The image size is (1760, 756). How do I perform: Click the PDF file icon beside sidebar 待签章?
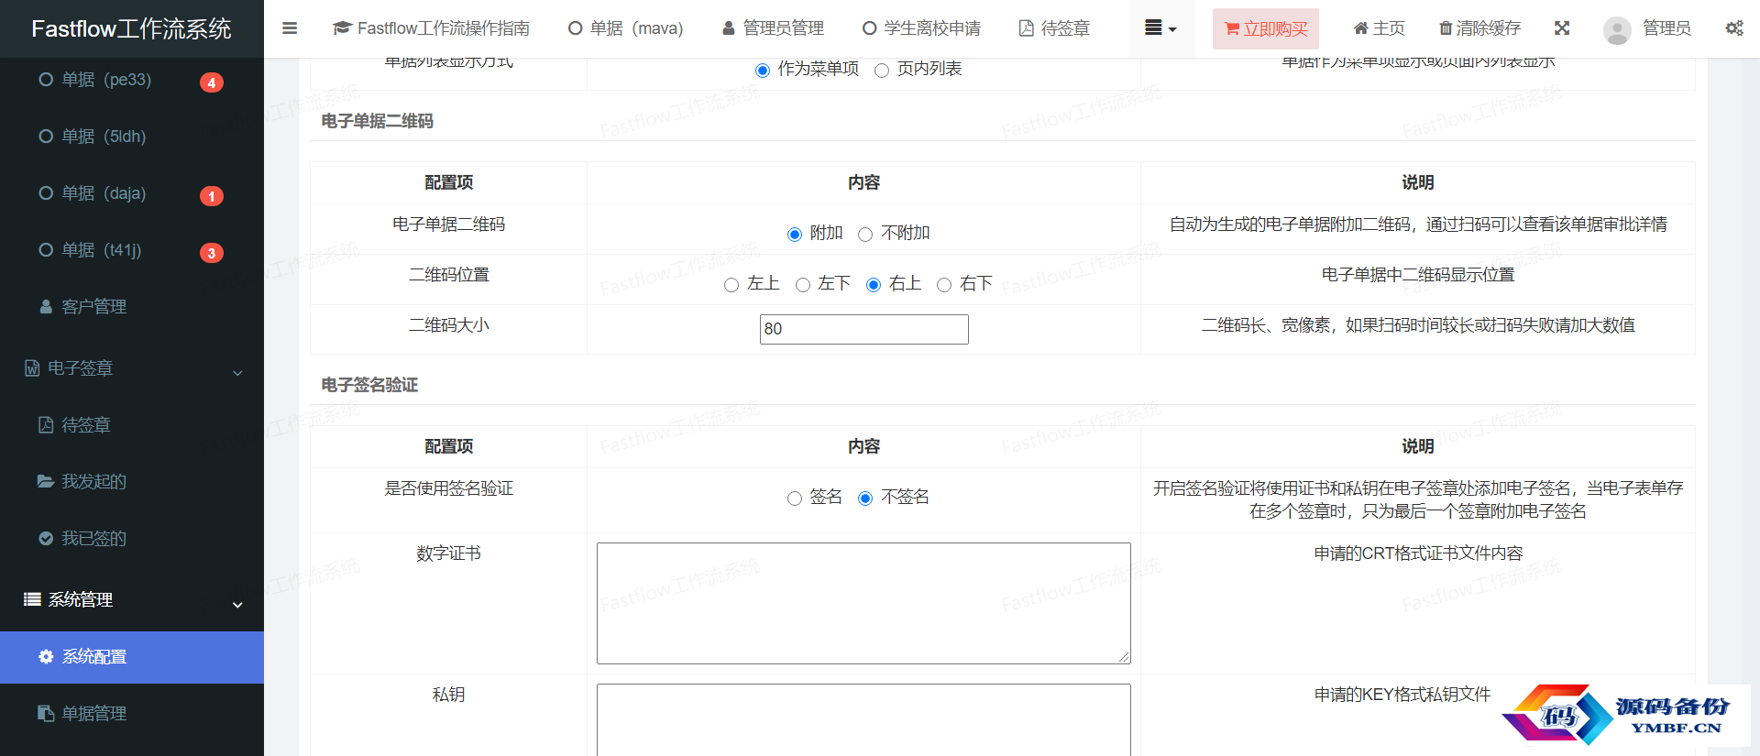pos(46,425)
